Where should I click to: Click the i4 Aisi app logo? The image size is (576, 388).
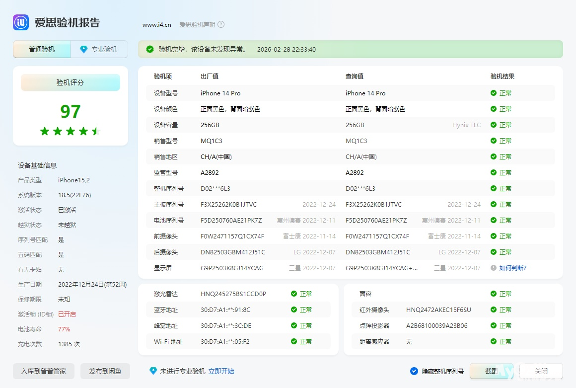click(x=21, y=22)
